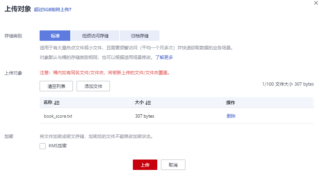Sort files by the 名称 sort icon
This screenshot has height=174, width=319.
point(57,103)
